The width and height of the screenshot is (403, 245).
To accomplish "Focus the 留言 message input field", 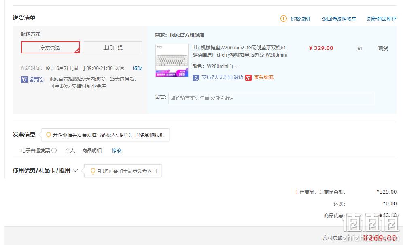I will [x=271, y=98].
